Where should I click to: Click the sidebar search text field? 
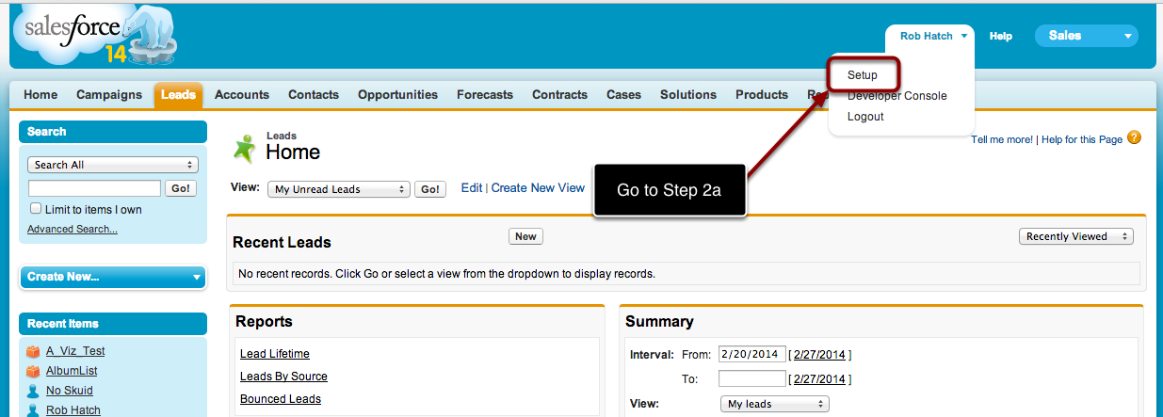pyautogui.click(x=94, y=188)
